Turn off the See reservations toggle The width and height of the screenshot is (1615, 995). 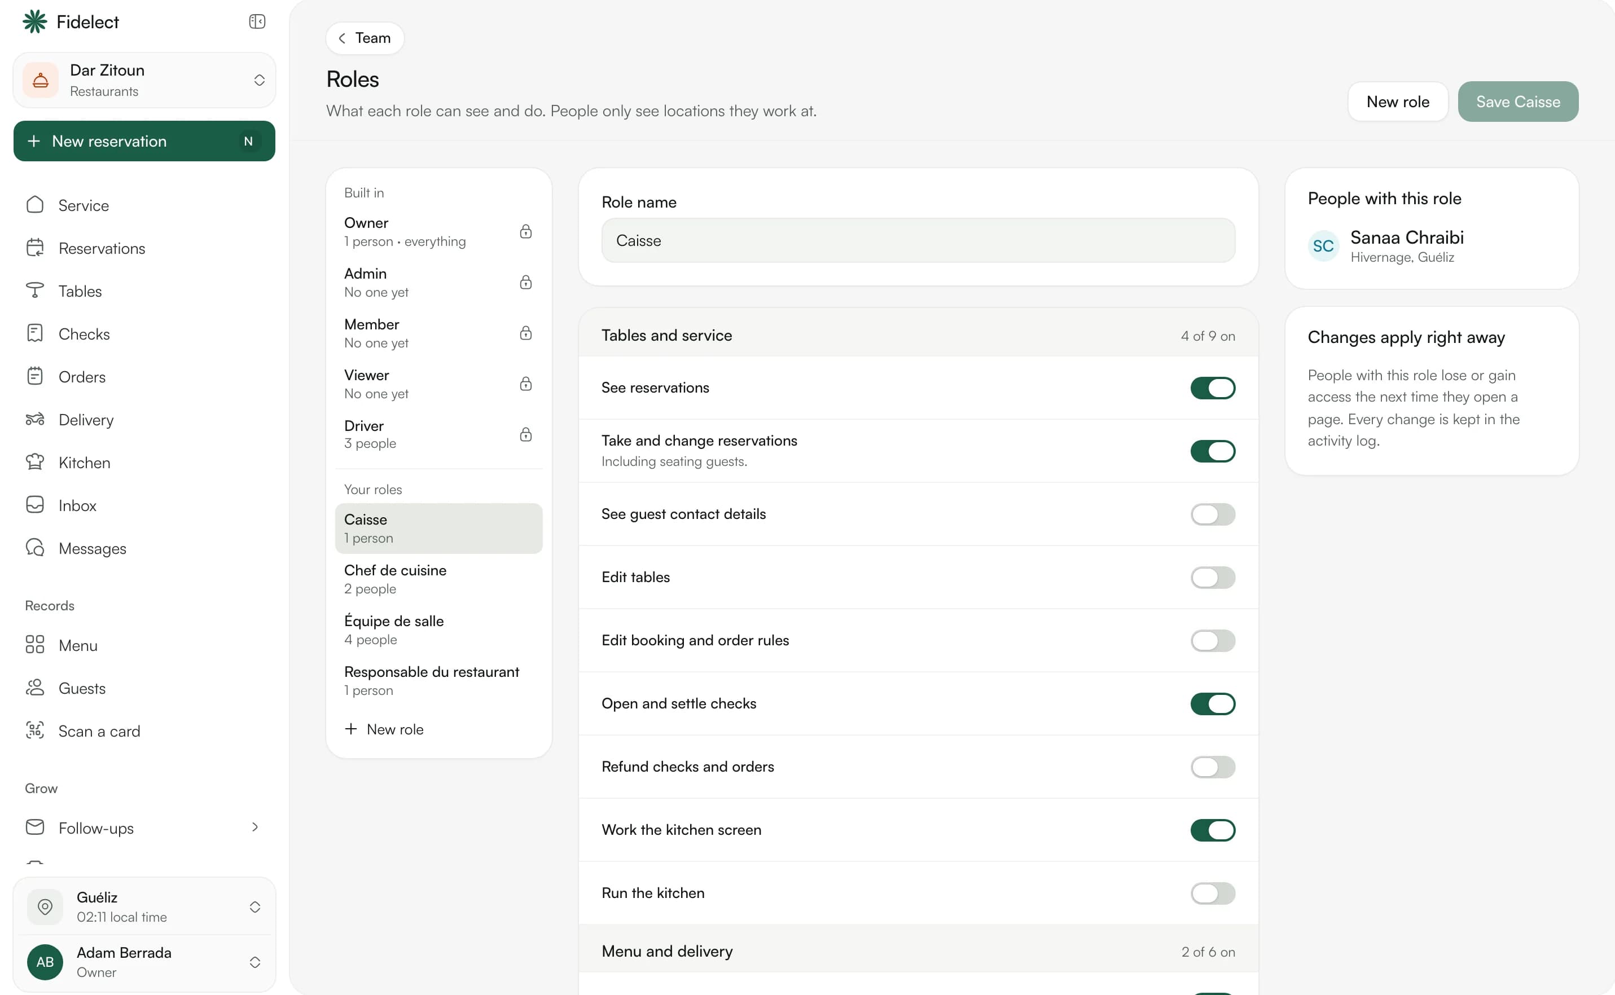point(1213,388)
